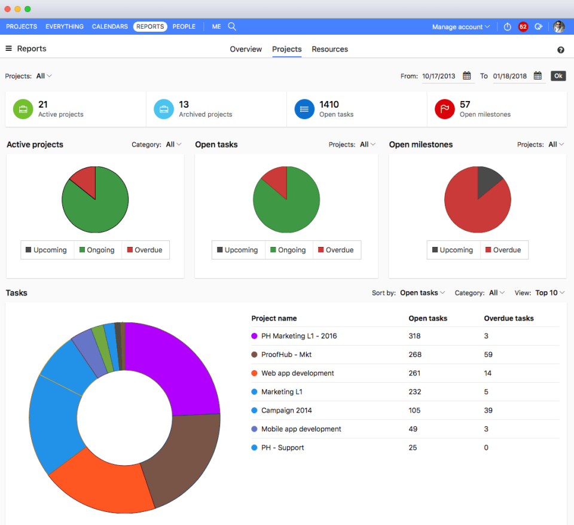Toggle Overdue in the Open tasks legend

(337, 249)
